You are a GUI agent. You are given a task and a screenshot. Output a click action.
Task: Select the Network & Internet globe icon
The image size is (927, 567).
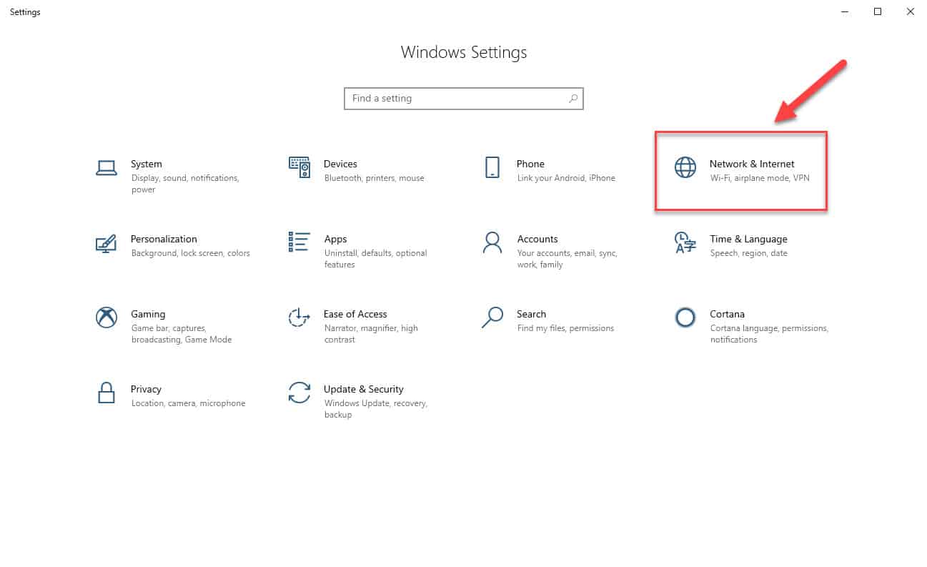(x=685, y=167)
